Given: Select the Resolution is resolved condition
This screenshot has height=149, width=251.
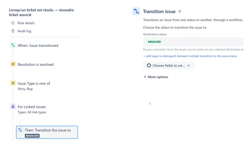Looking at the screenshot, I should pyautogui.click(x=36, y=64).
